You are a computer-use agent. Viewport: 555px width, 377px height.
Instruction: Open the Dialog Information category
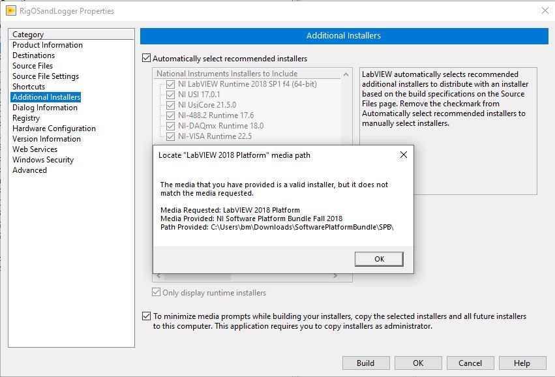coord(45,108)
